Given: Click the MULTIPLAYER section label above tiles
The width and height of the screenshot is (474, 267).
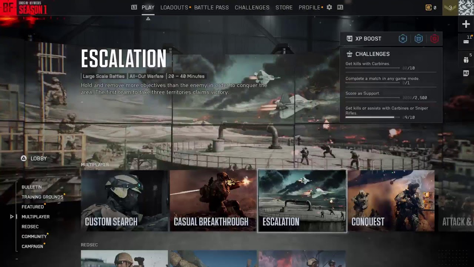Looking at the screenshot, I should (x=95, y=165).
